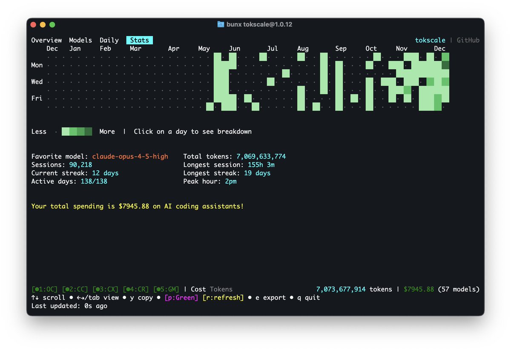Select the Daily tab
The width and height of the screenshot is (511, 351).
click(x=109, y=40)
